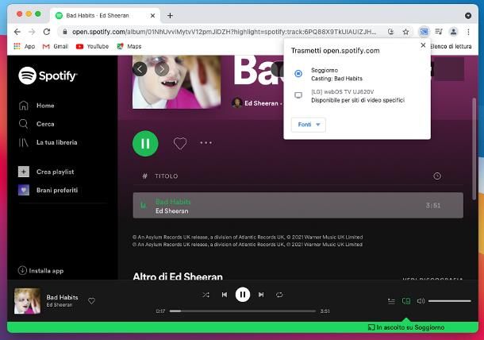Viewport: 484px width, 340px height.
Task: Open the media control toolbar icon
Action: tap(439, 32)
